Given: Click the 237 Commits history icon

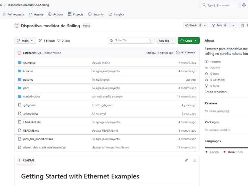Looking at the screenshot, I should coord(178,53).
